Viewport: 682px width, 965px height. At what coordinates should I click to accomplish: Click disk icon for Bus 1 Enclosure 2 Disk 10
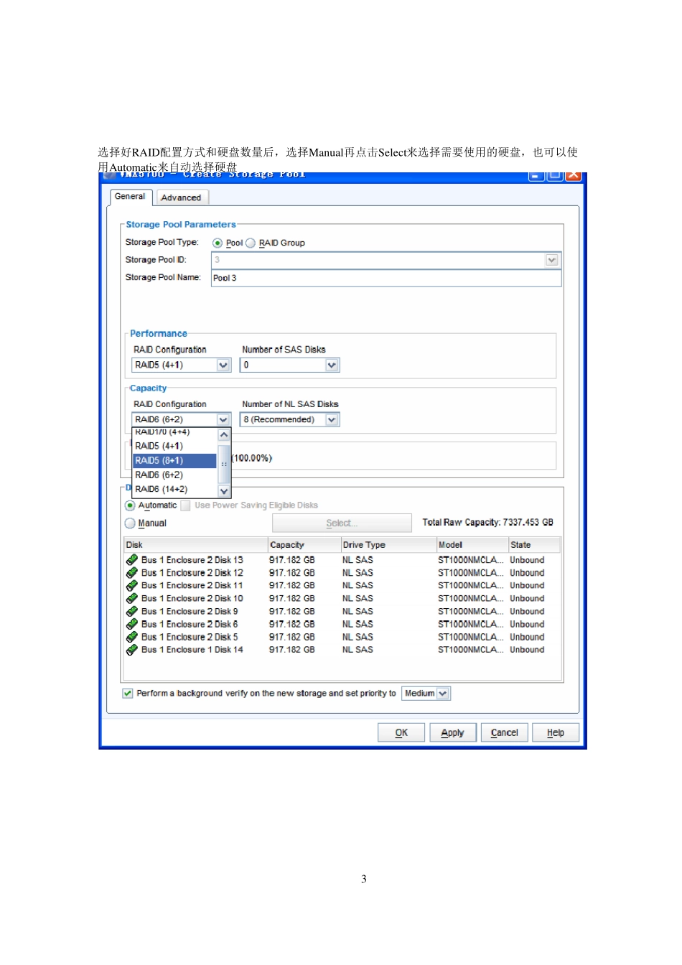132,599
